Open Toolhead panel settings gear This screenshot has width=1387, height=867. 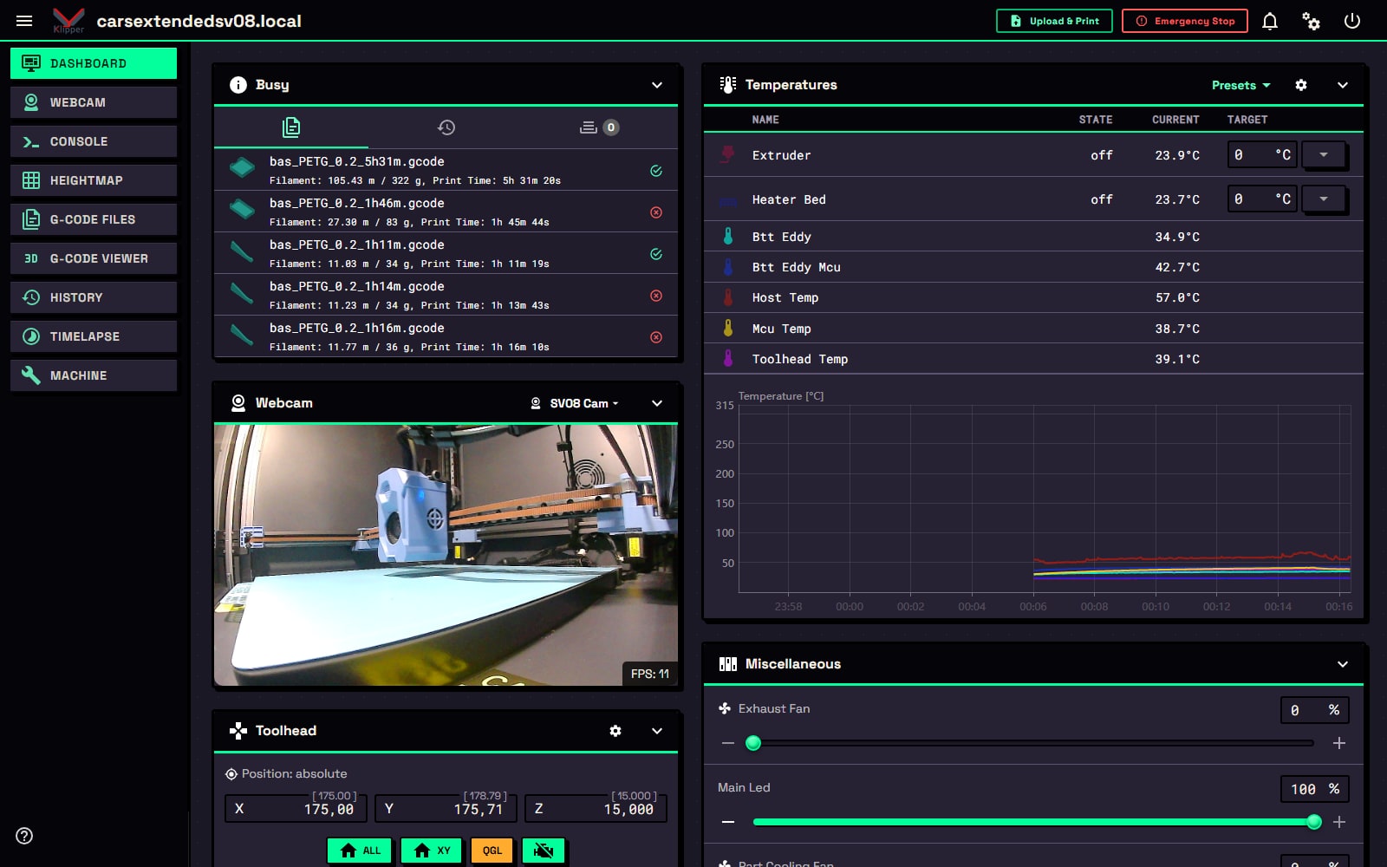(615, 731)
